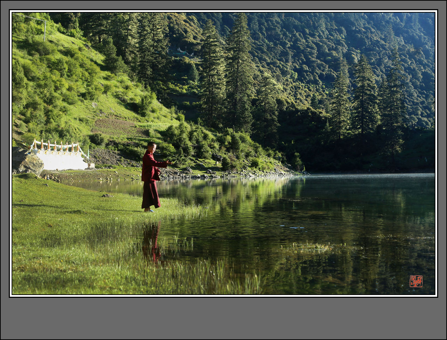Click the photo's white border at the top
The image size is (447, 340).
click(223, 11)
